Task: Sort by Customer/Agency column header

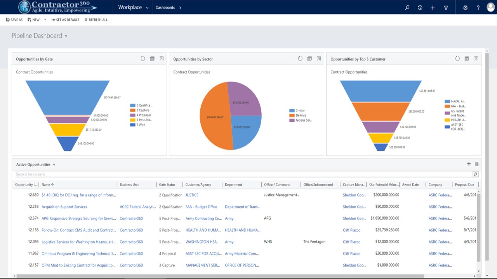Action: point(198,185)
